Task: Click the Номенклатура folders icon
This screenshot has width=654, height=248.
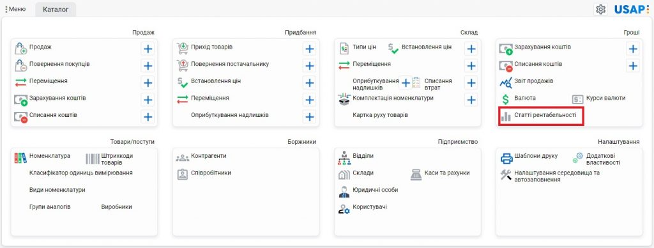Action: pyautogui.click(x=20, y=157)
